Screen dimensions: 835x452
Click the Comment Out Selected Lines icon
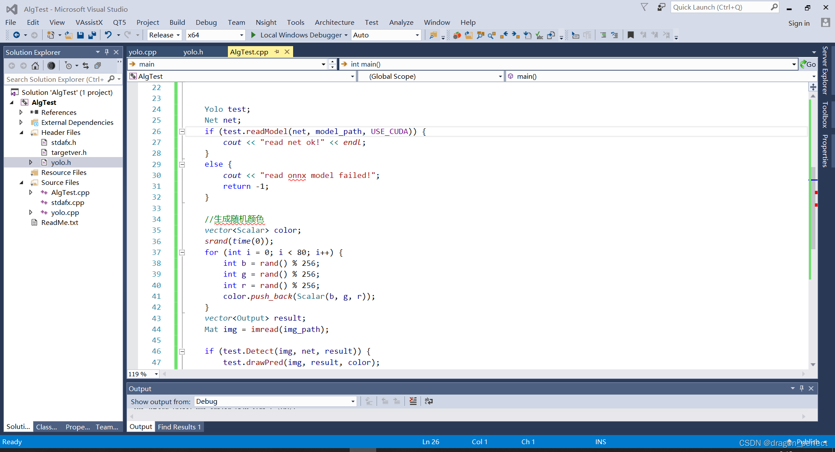[x=603, y=35]
